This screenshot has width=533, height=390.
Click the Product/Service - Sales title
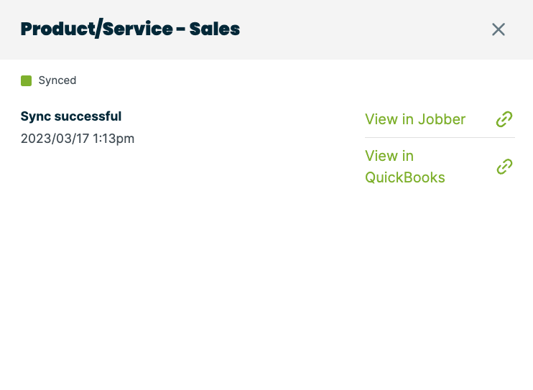pyautogui.click(x=130, y=29)
